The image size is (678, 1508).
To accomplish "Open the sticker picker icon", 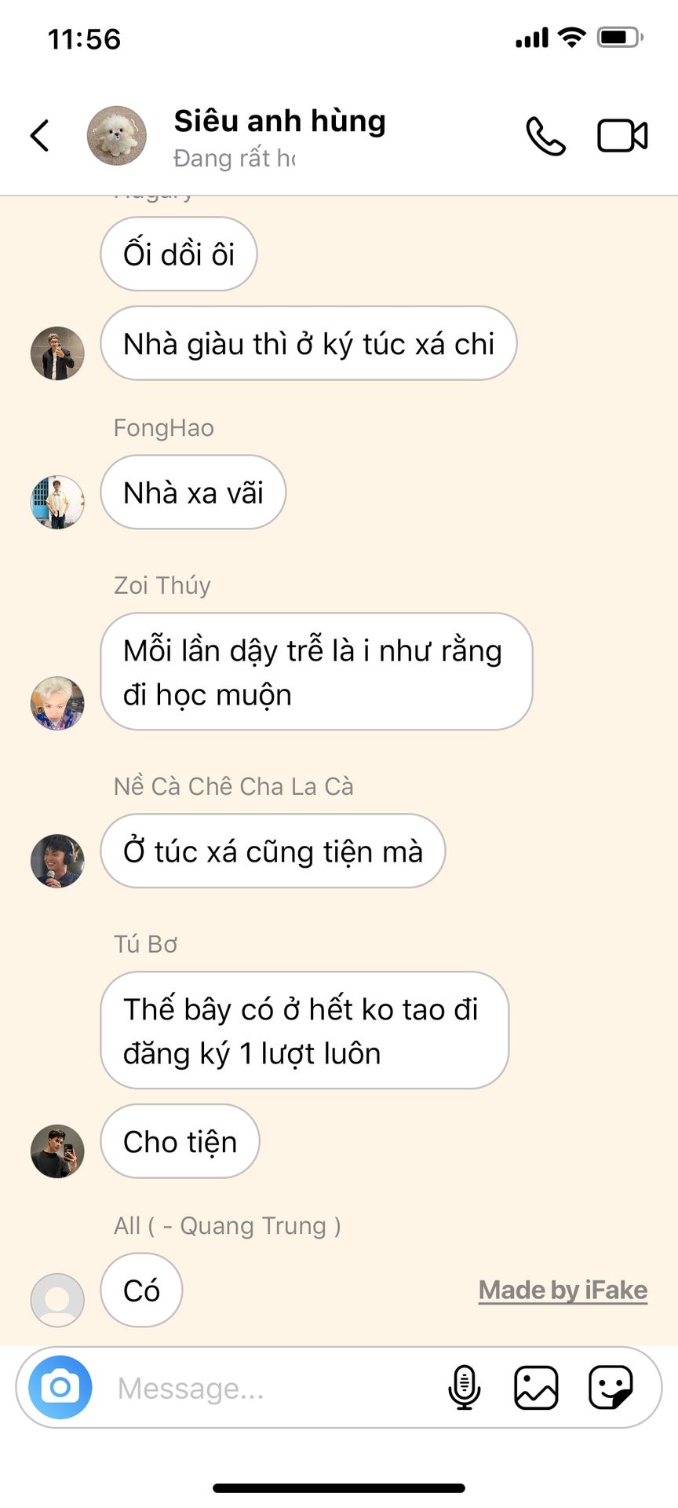I will (611, 1388).
